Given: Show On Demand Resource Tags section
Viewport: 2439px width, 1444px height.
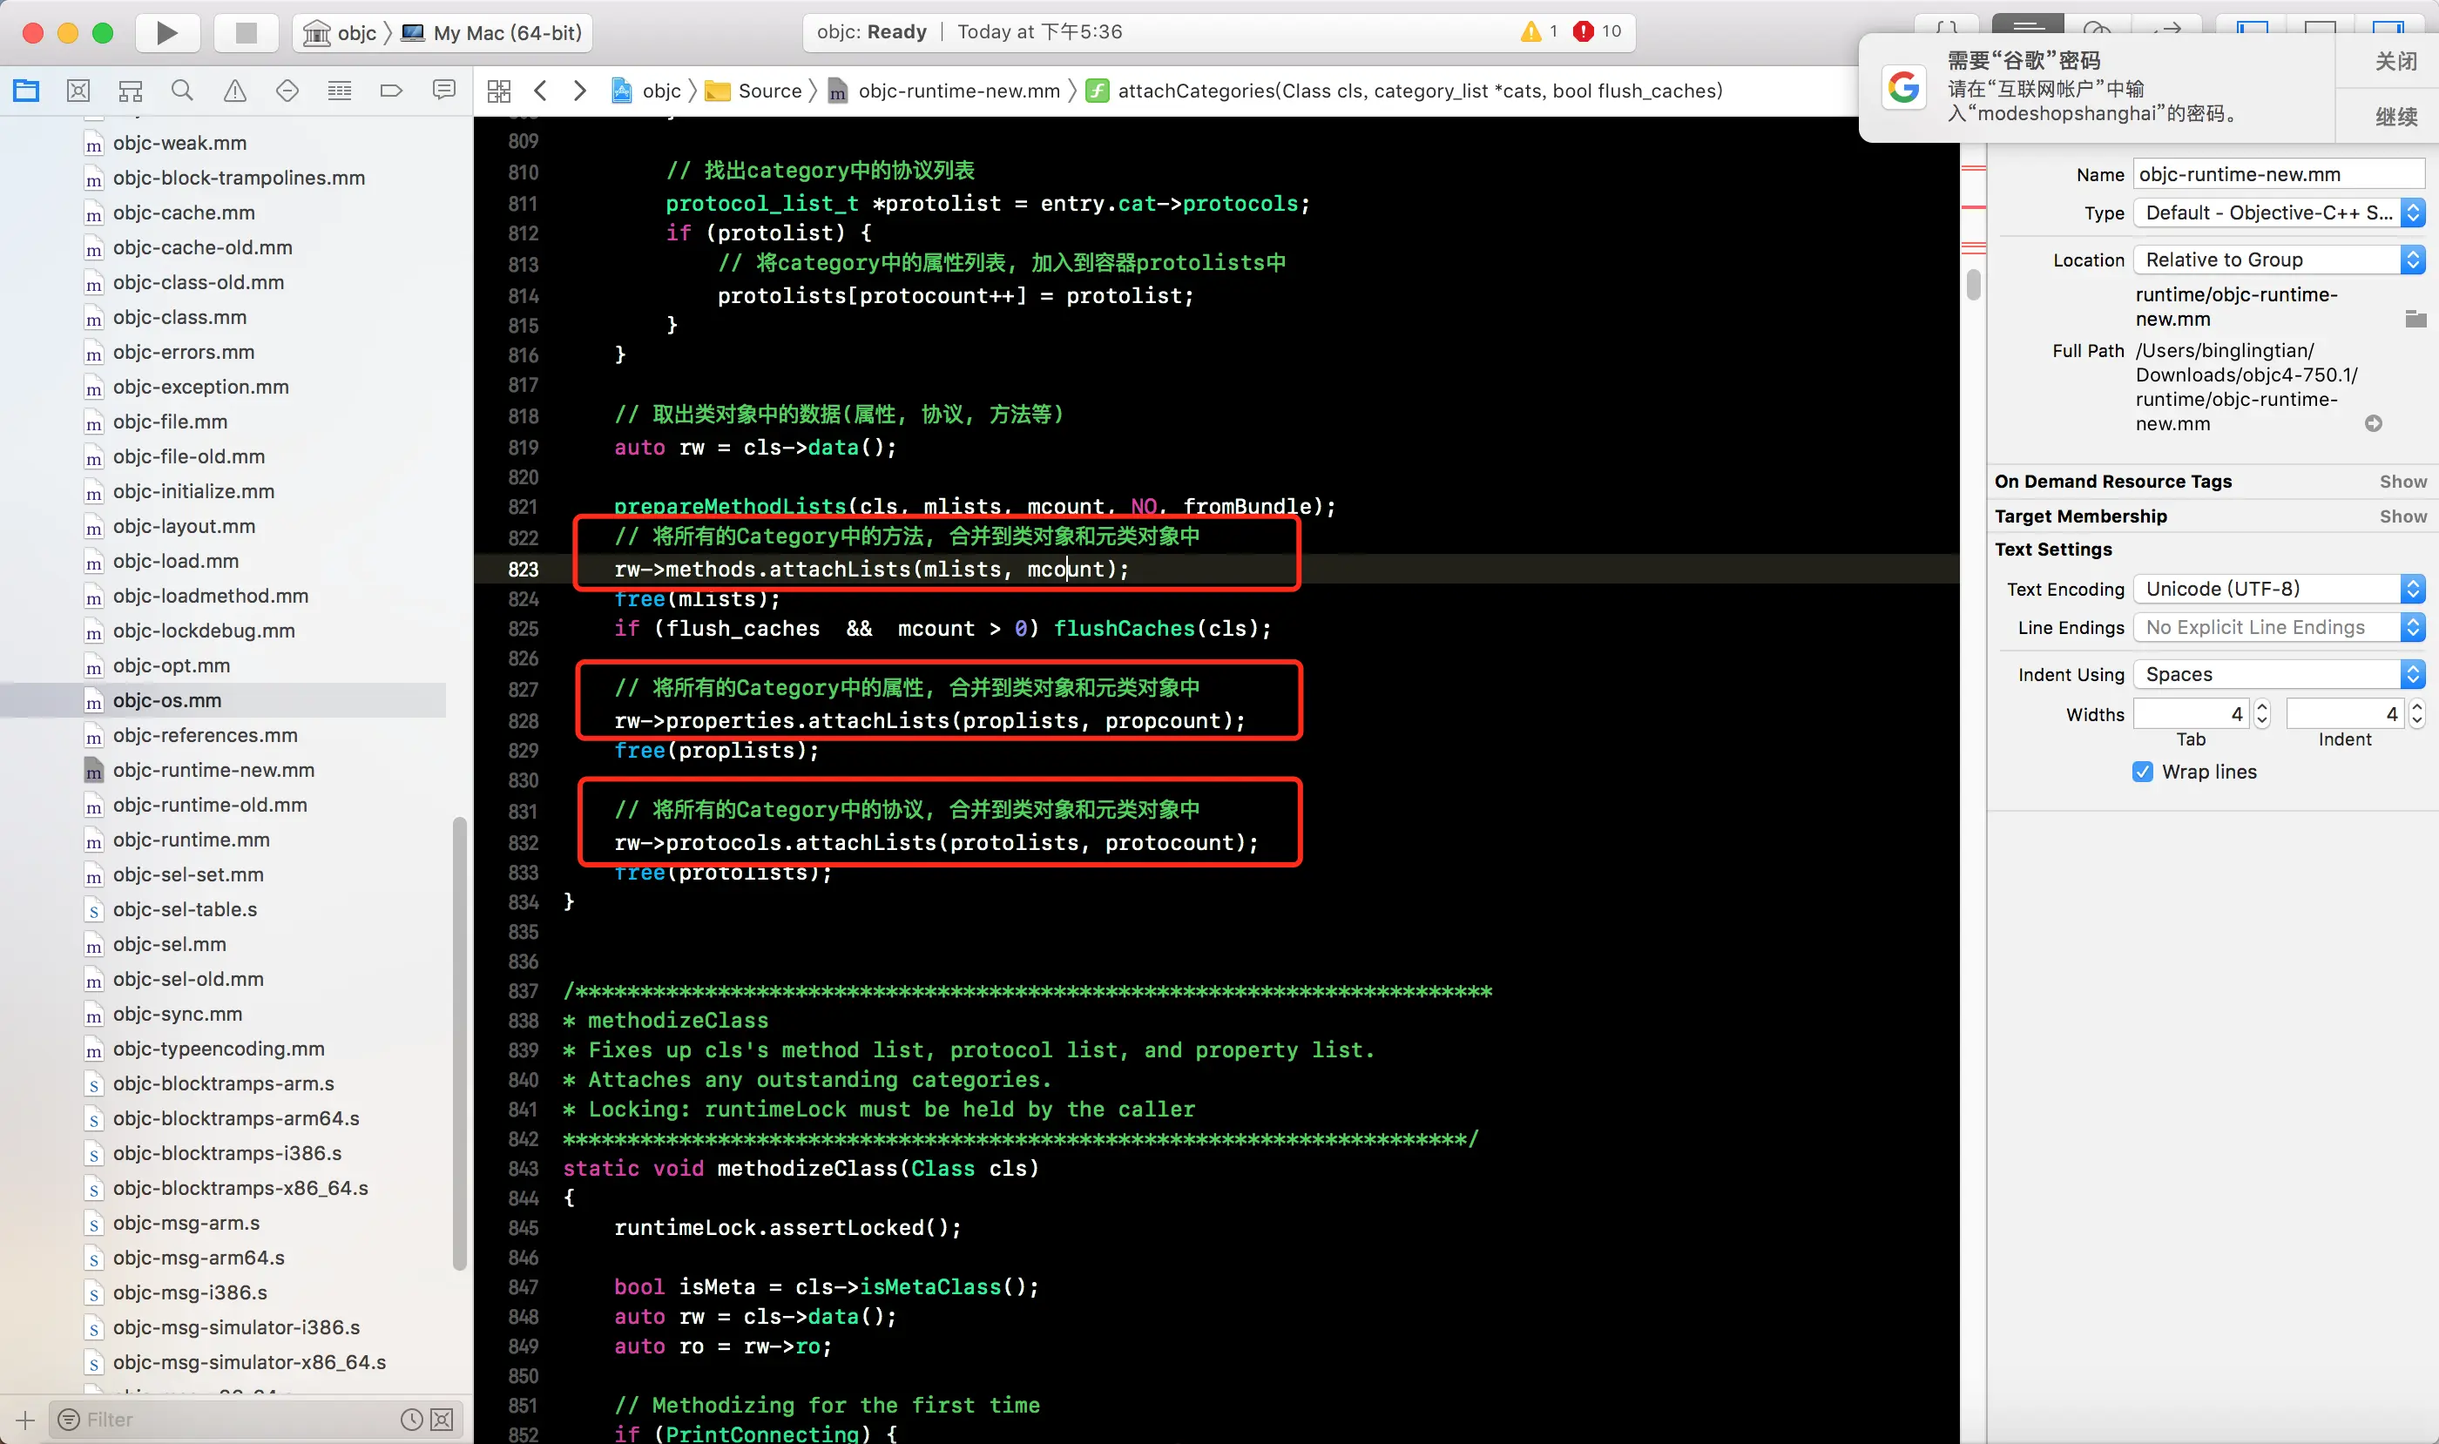Looking at the screenshot, I should pos(2402,482).
